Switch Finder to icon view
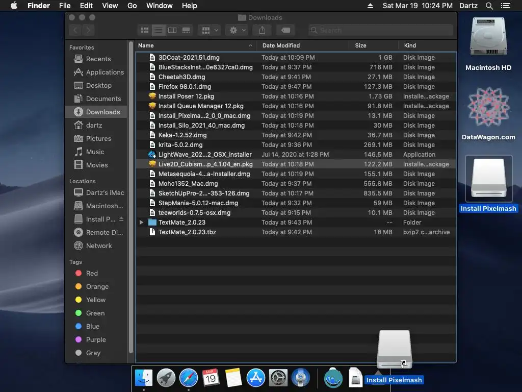The height and width of the screenshot is (392, 522). pos(144,30)
